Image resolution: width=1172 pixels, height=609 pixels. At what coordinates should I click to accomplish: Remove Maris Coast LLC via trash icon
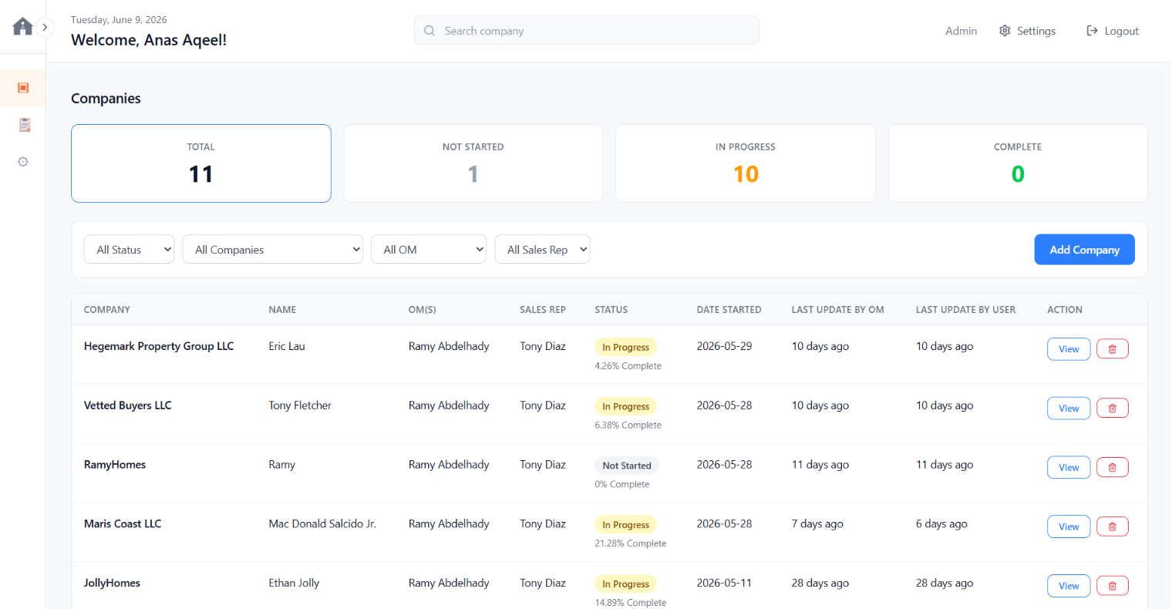coord(1113,527)
